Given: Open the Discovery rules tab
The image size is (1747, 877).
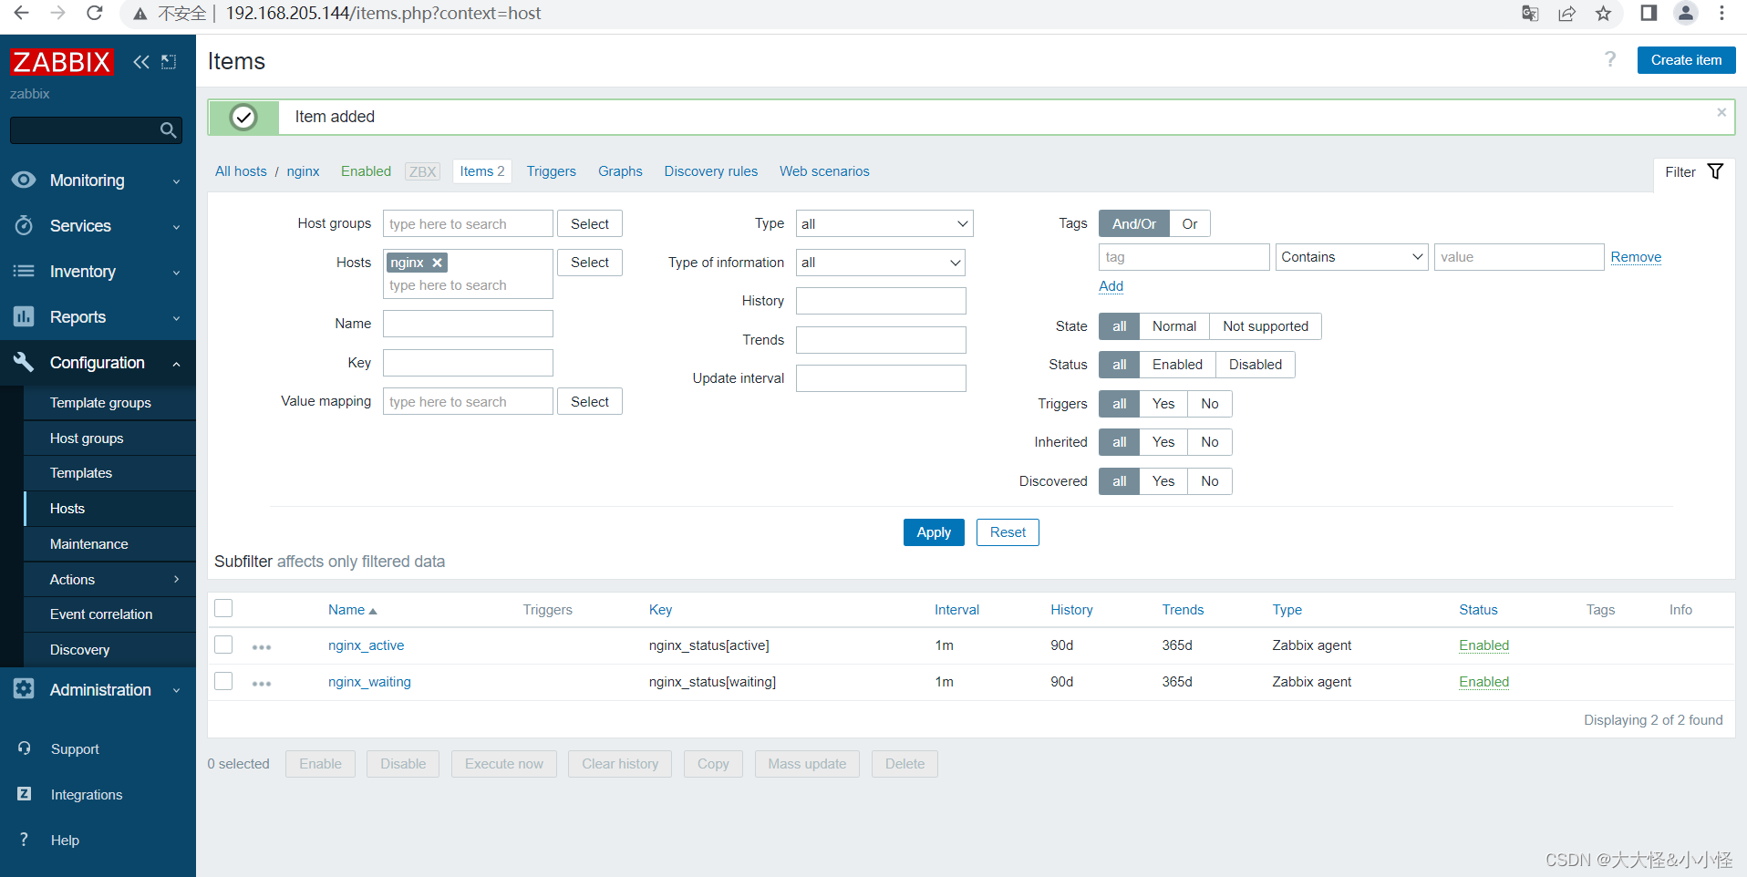Looking at the screenshot, I should [710, 171].
